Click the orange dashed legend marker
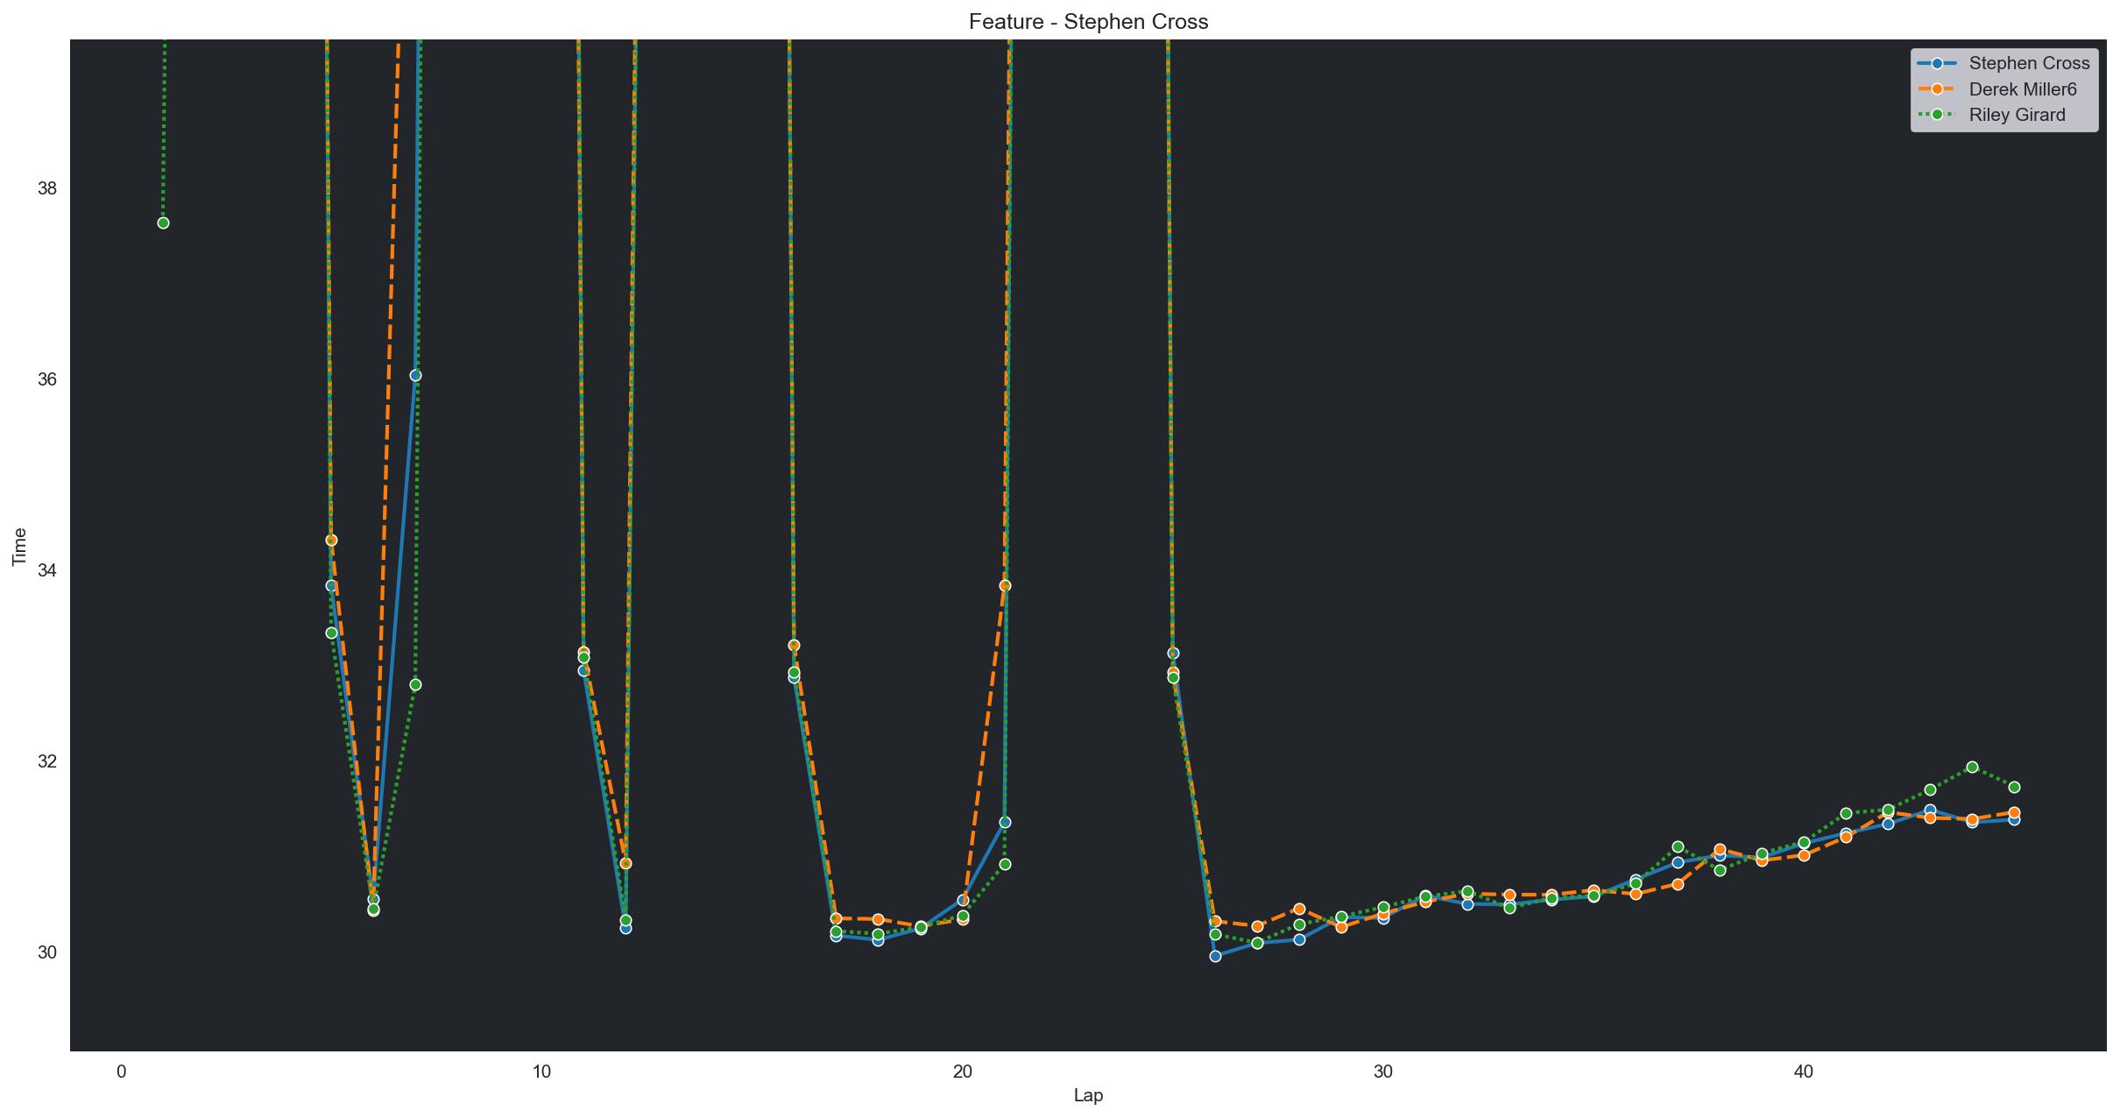The image size is (2120, 1118). [x=1937, y=89]
